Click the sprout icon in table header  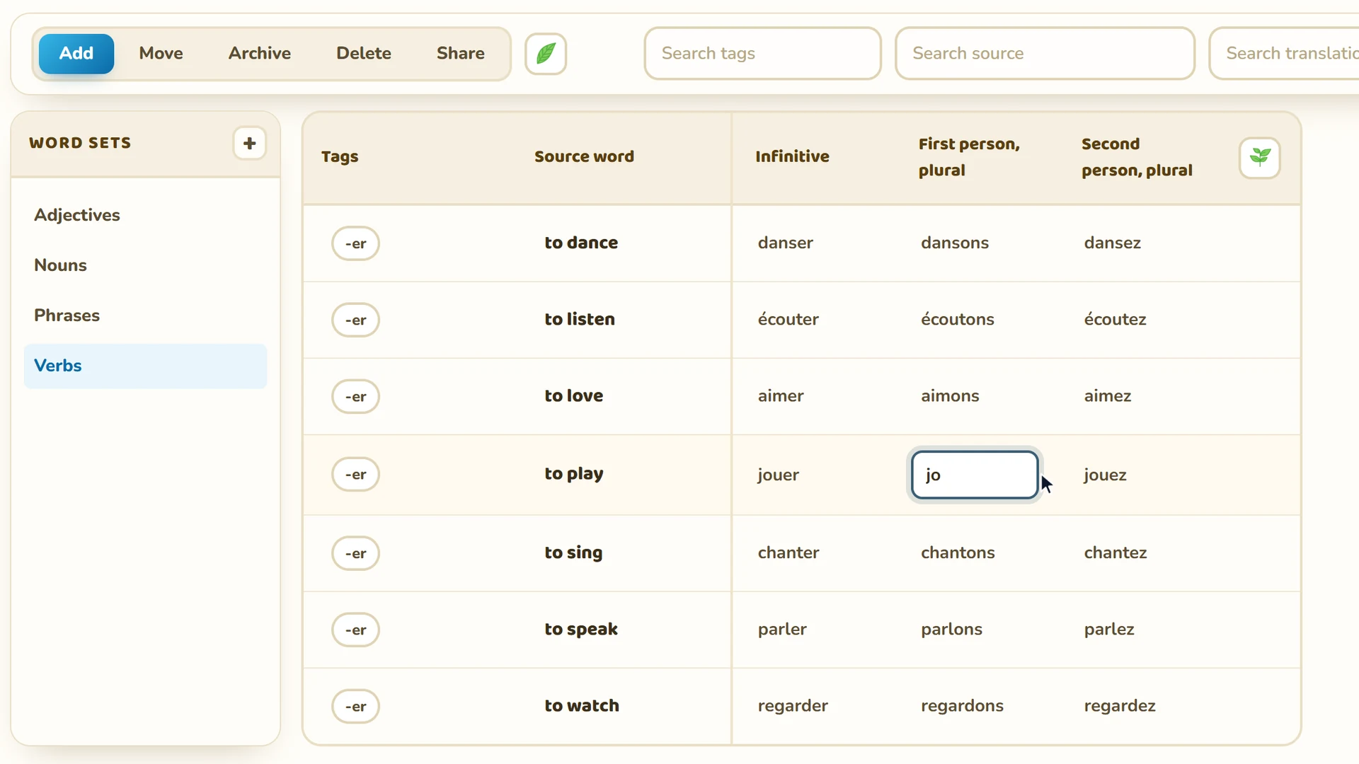[1260, 157]
